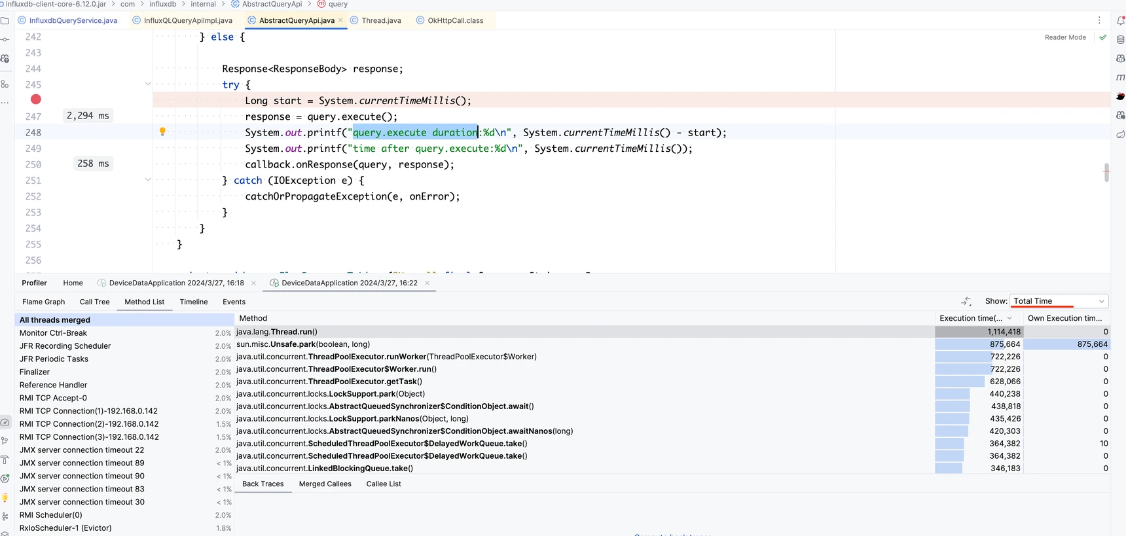Open the Services run tool window icon
This screenshot has height=536, width=1126.
coord(5,478)
